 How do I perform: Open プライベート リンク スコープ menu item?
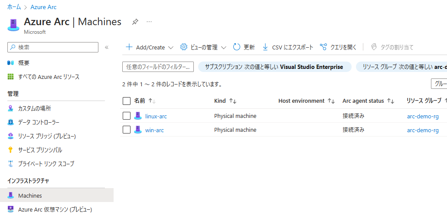[x=46, y=164]
